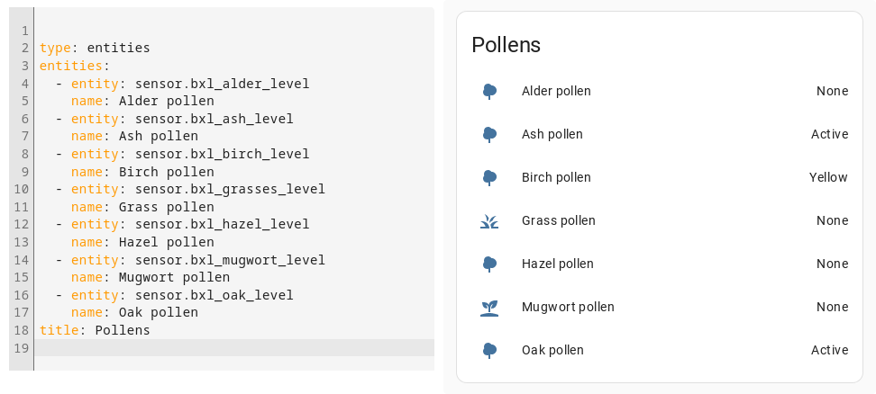Click the Hazel pollen tree icon

pyautogui.click(x=489, y=264)
